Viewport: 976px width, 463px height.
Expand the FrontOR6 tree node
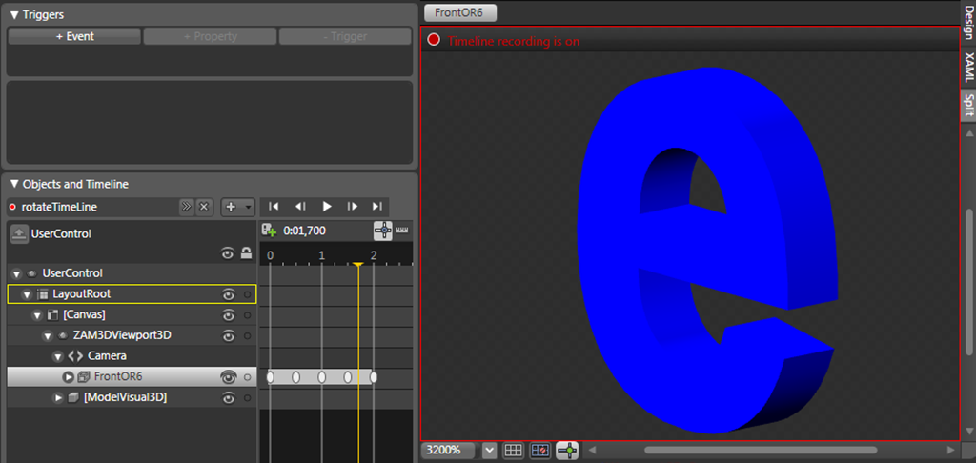[x=68, y=377]
